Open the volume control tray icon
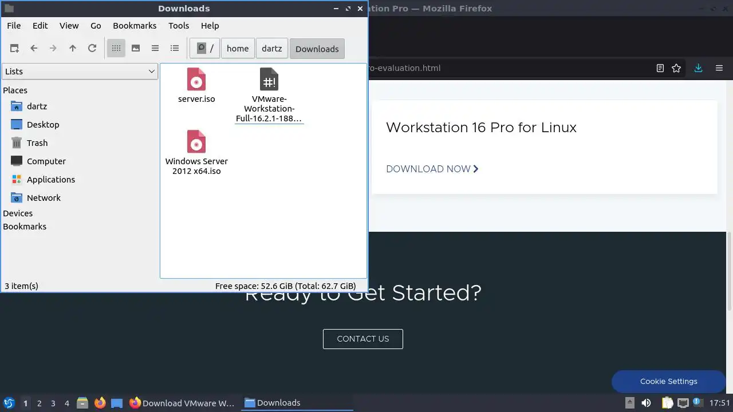The width and height of the screenshot is (733, 412). click(646, 403)
